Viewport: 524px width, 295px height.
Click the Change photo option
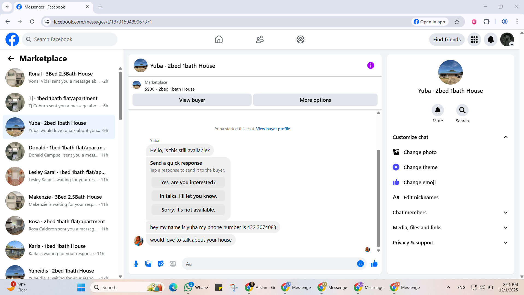pos(450,152)
